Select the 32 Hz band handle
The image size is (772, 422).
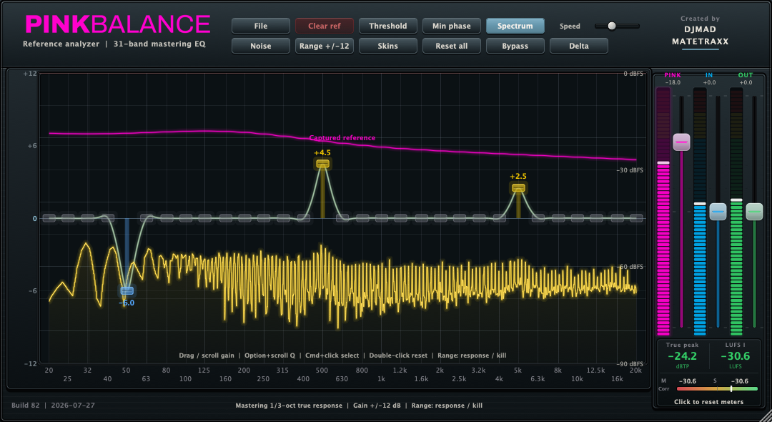(x=88, y=218)
